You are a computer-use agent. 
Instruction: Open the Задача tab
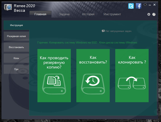(x=64, y=14)
